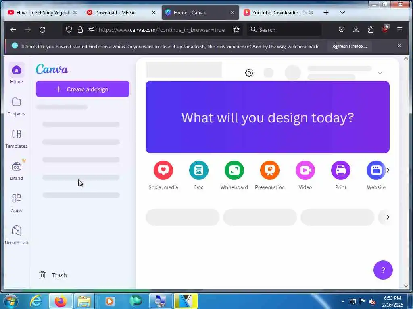Screen dimensions: 413x309
Task: Choose the Presentation design type
Action: (x=270, y=175)
